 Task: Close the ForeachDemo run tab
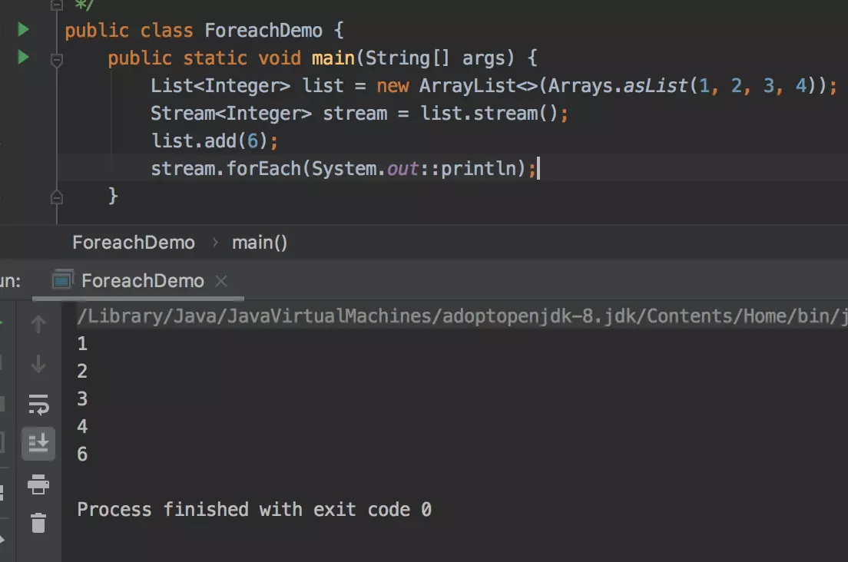(221, 281)
